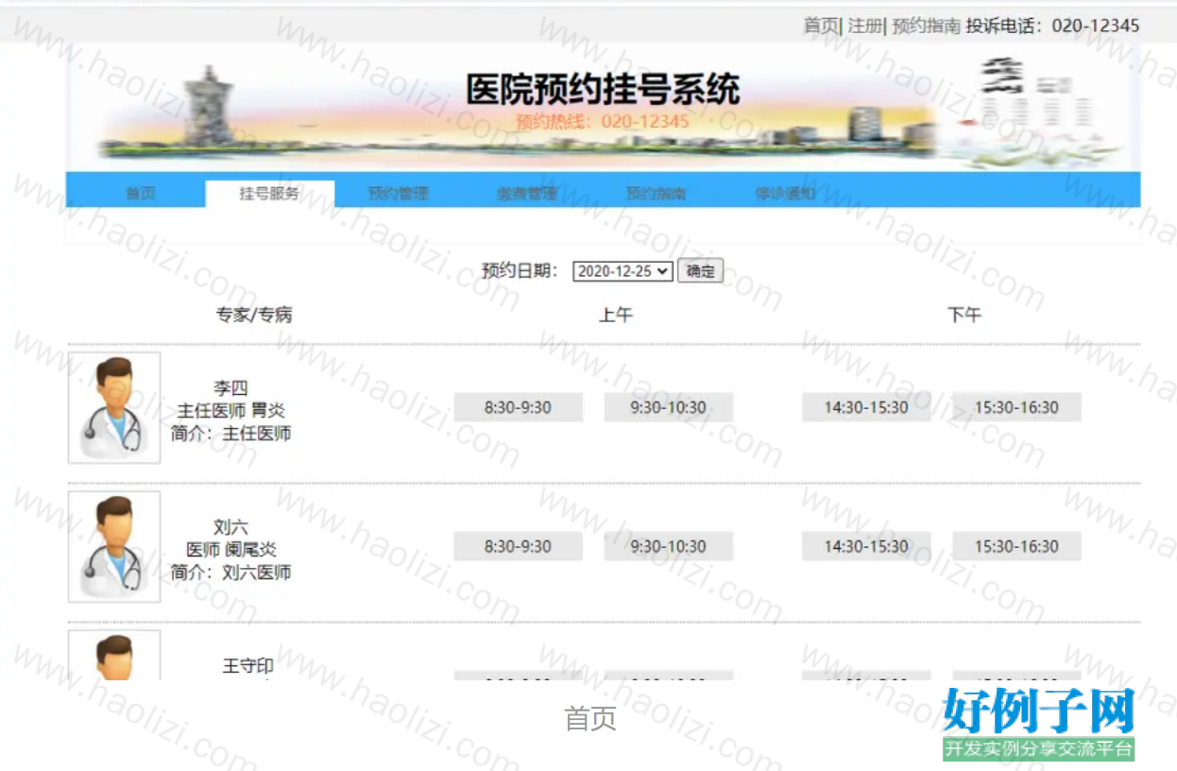1177x771 pixels.
Task: Click 医院预约挂号系统 banner title
Action: pyautogui.click(x=603, y=90)
